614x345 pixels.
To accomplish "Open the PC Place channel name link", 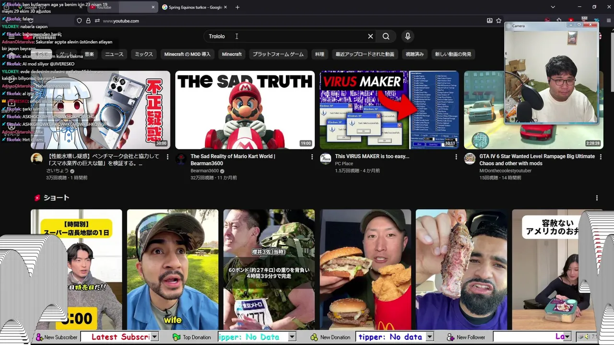I will [x=344, y=163].
